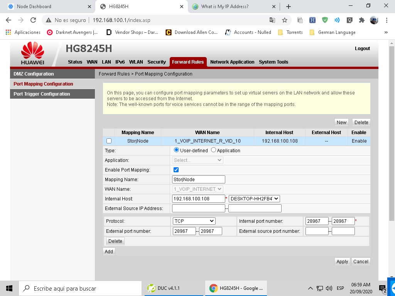Viewport: 395px width, 296px height.
Task: Open the volume icon in system tray
Action: pos(329,288)
